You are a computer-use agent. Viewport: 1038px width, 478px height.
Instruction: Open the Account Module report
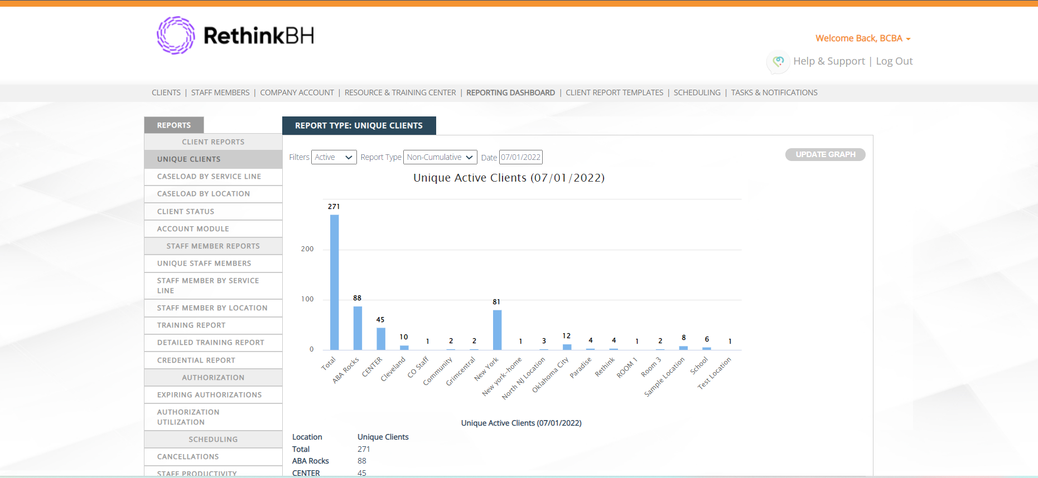213,229
